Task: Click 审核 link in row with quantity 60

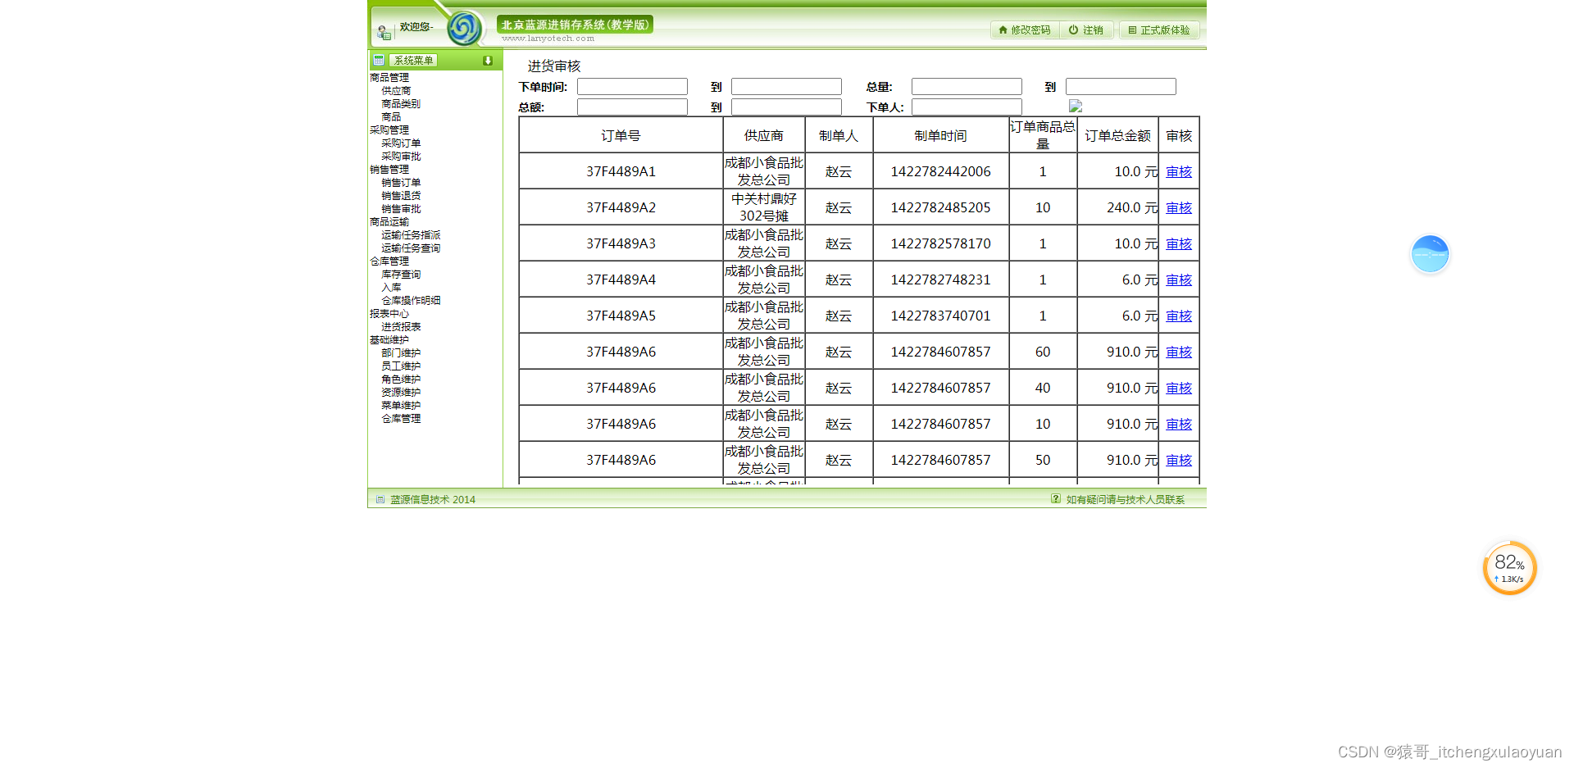Action: [x=1179, y=352]
